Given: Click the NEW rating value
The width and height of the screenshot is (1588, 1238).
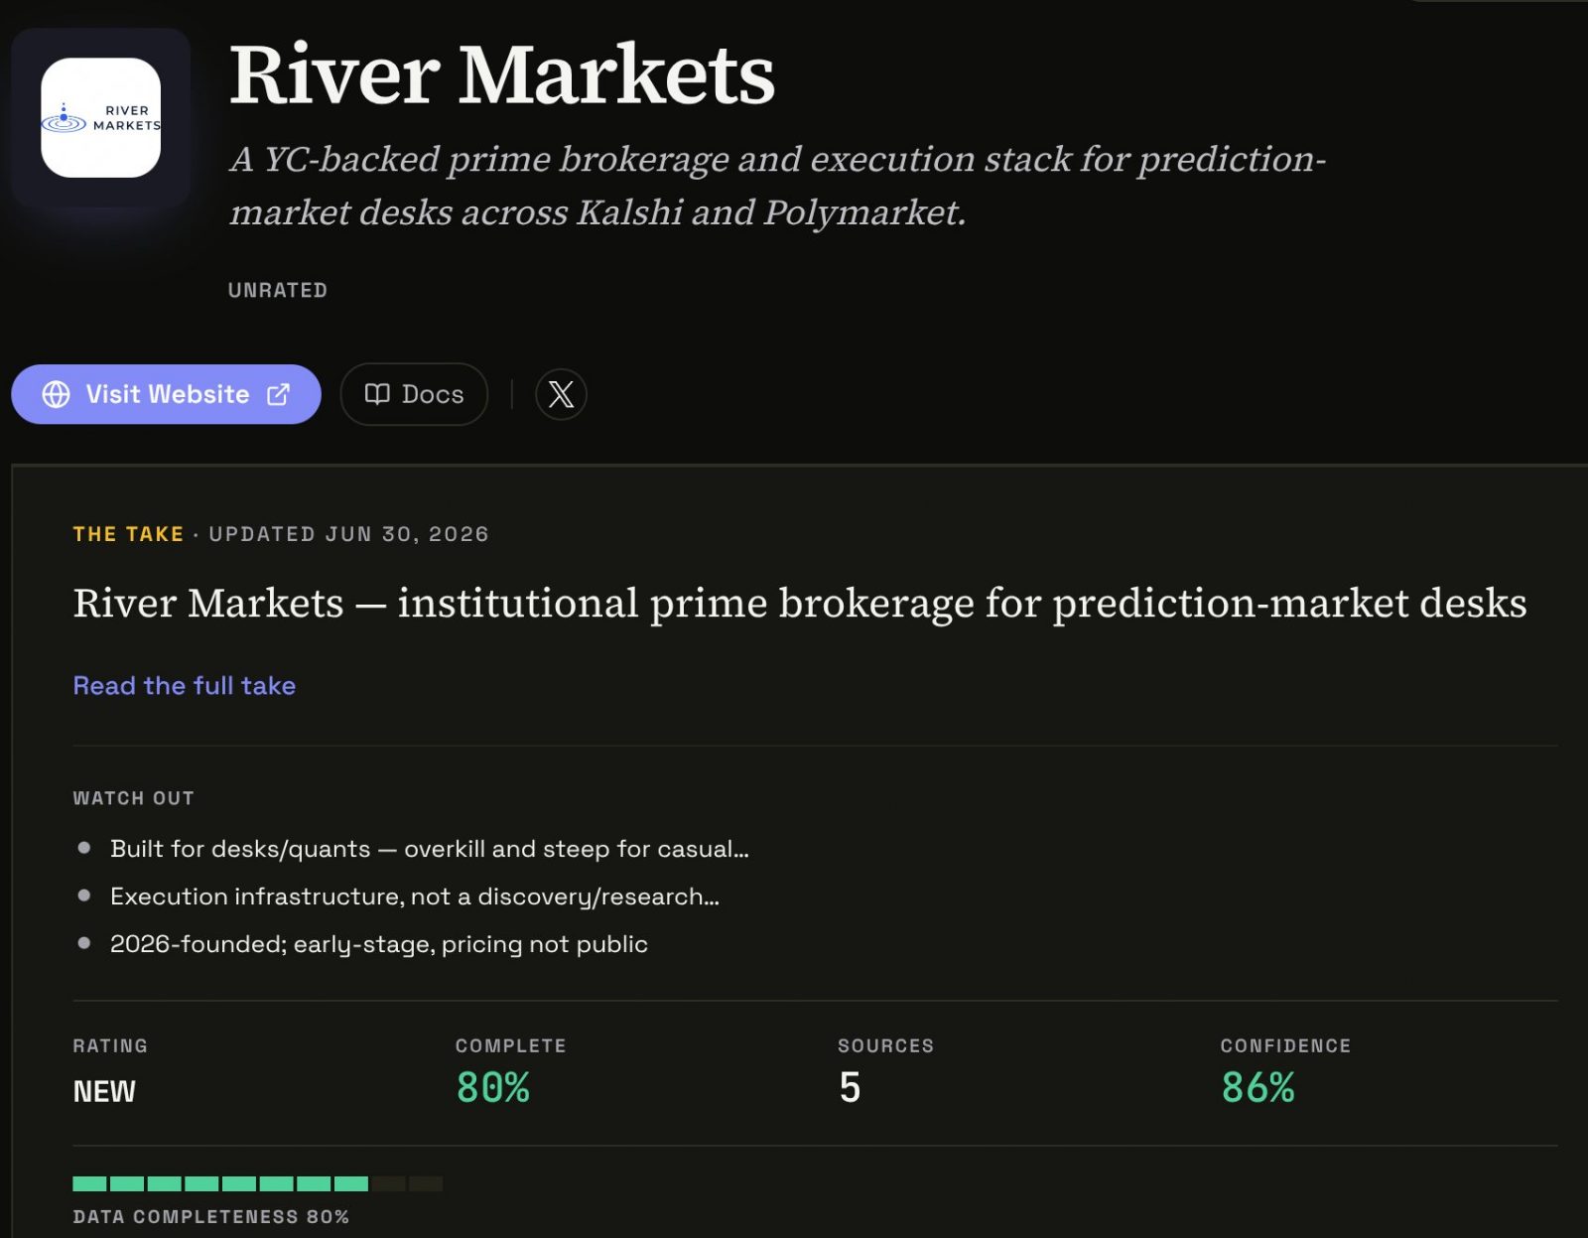Looking at the screenshot, I should pos(104,1092).
